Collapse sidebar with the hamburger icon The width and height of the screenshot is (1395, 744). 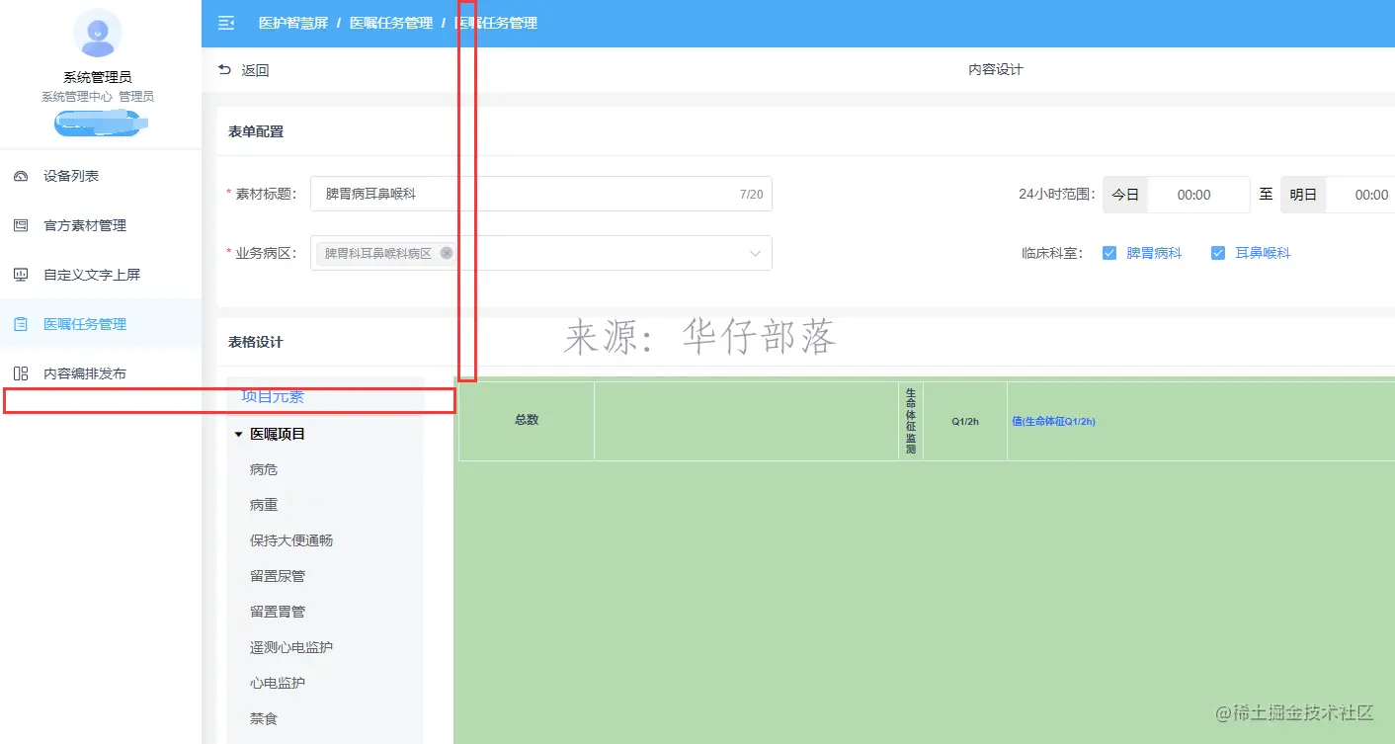coord(226,23)
